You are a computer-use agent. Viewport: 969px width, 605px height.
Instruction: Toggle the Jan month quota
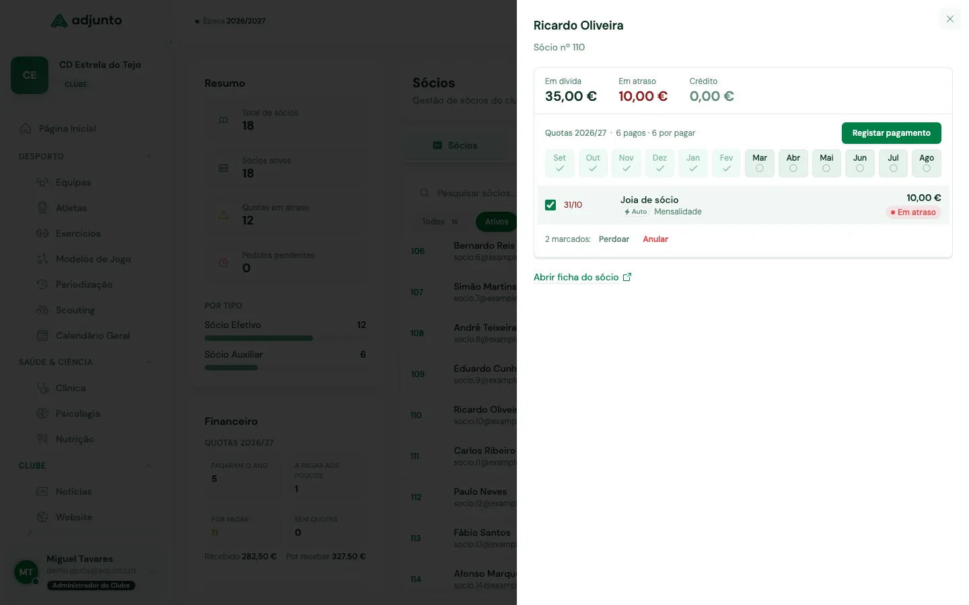[693, 163]
